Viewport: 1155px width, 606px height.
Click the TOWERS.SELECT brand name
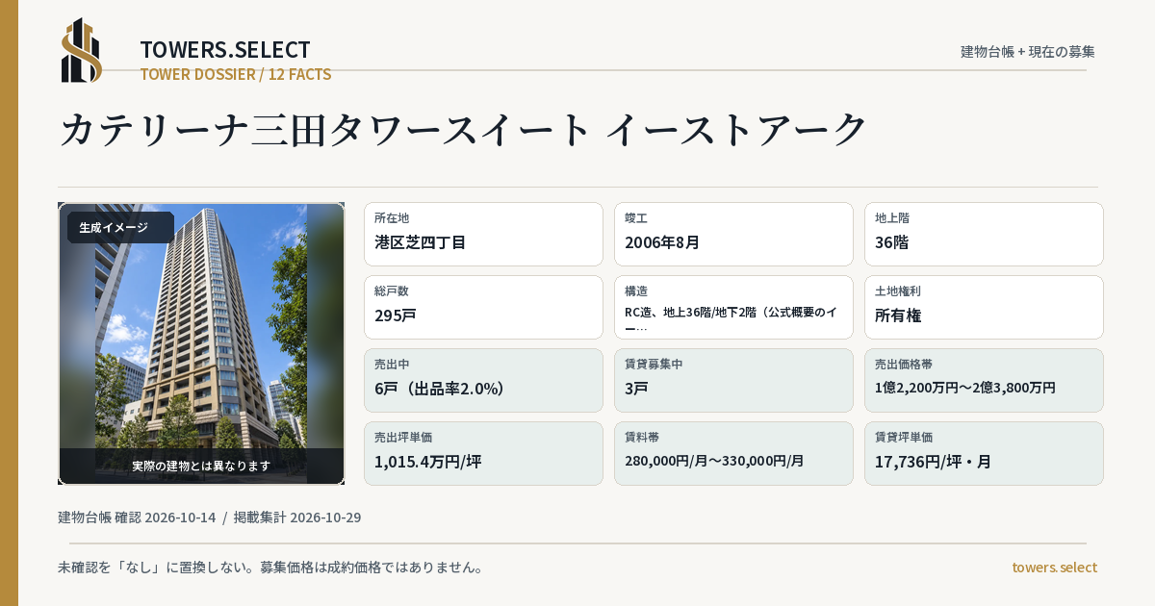(x=225, y=50)
